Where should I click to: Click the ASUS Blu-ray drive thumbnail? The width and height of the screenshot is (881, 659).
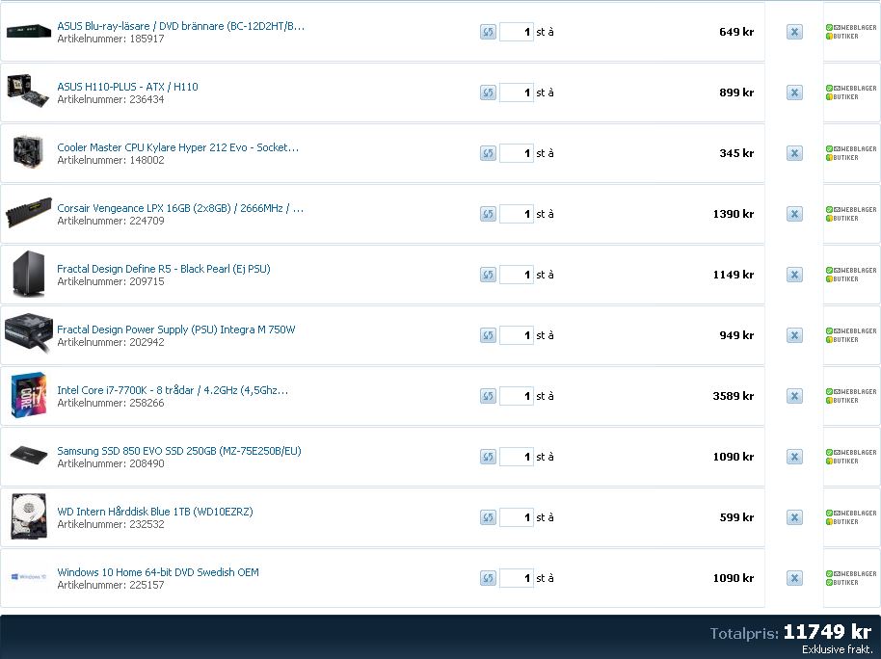coord(29,31)
